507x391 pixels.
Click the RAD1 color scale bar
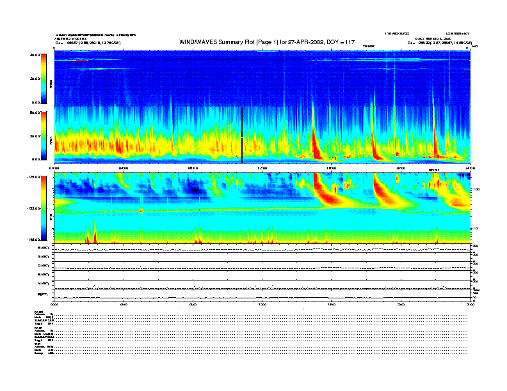44,136
